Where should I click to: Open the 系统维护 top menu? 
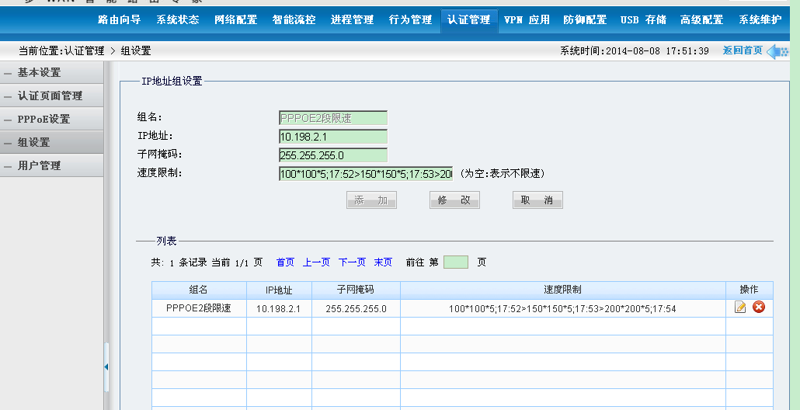pos(760,20)
